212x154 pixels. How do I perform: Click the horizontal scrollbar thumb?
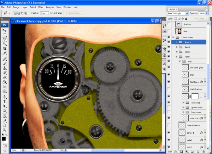coord(108,150)
